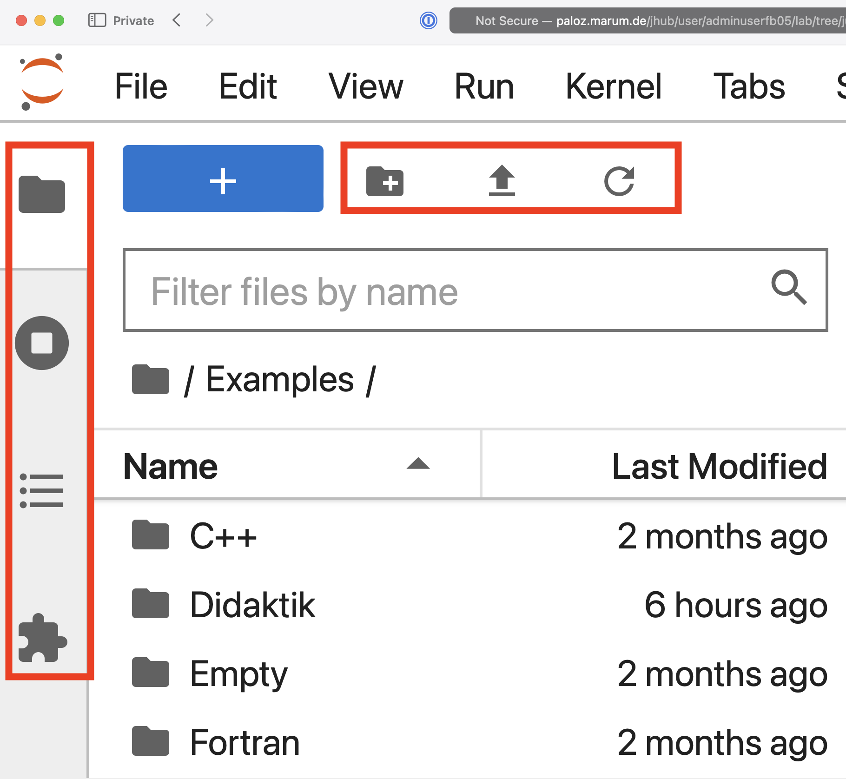Open the Kernel menu
Image resolution: width=846 pixels, height=779 pixels.
point(614,86)
